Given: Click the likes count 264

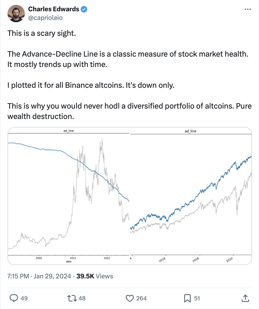Looking at the screenshot, I should (x=142, y=298).
